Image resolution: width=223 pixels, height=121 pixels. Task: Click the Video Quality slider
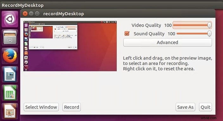point(192,25)
